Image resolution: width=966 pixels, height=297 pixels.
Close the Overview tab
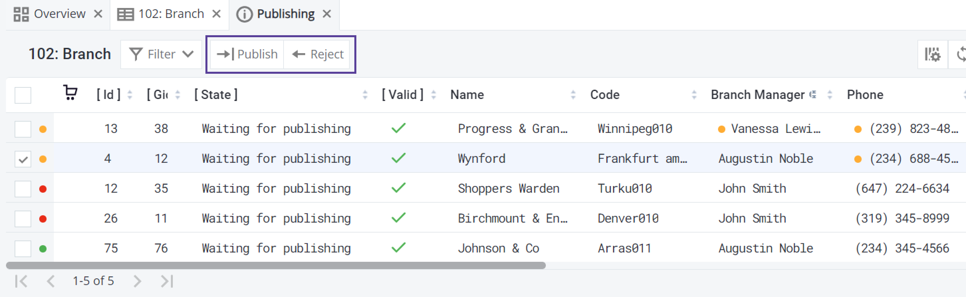(x=98, y=14)
